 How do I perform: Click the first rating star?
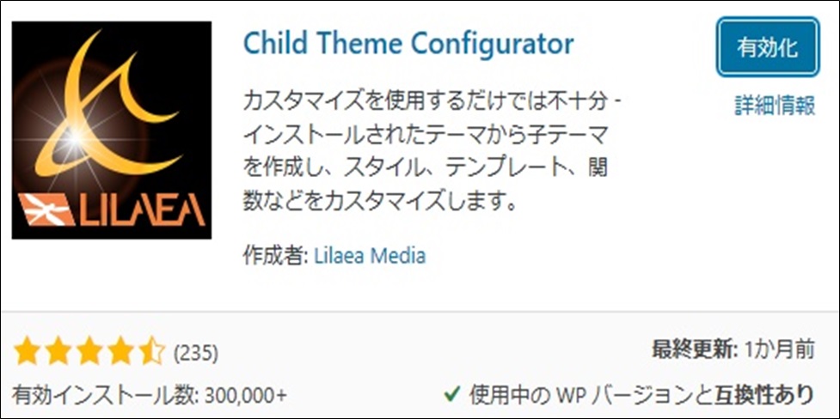(27, 351)
